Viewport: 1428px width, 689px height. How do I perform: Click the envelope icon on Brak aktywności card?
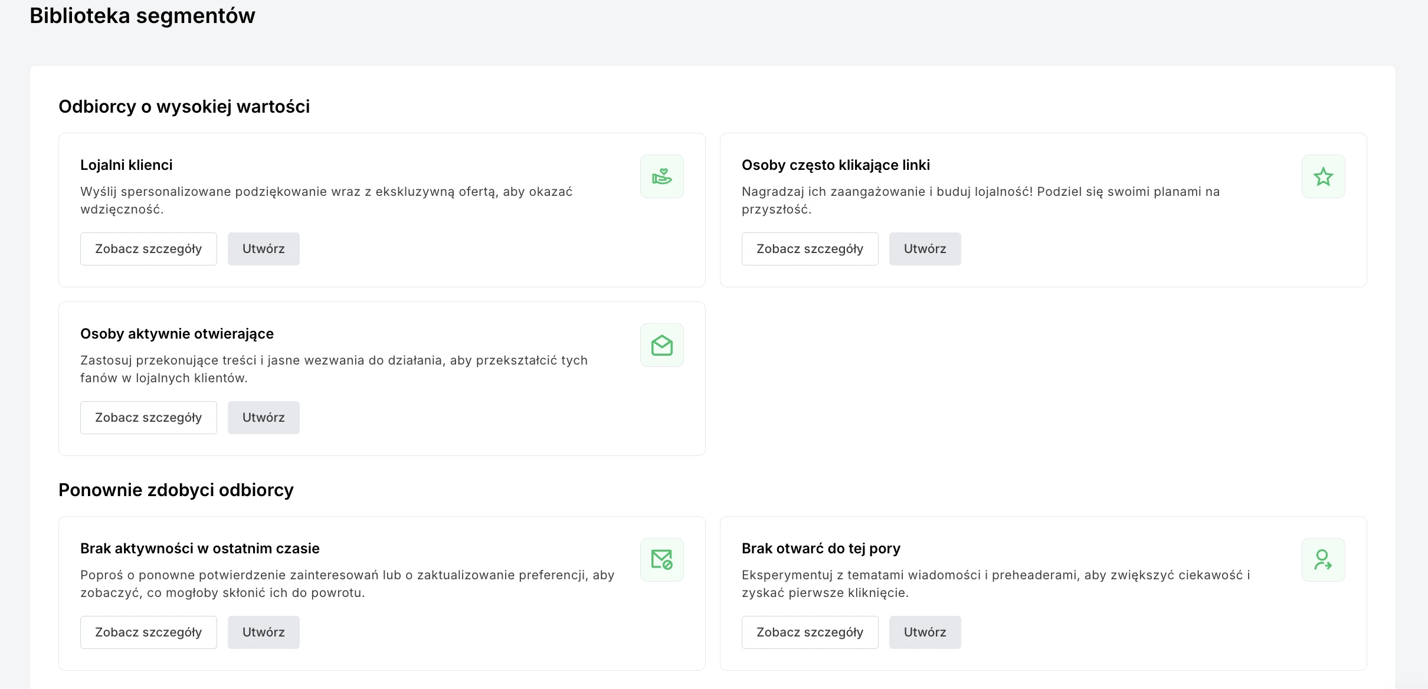tap(661, 560)
